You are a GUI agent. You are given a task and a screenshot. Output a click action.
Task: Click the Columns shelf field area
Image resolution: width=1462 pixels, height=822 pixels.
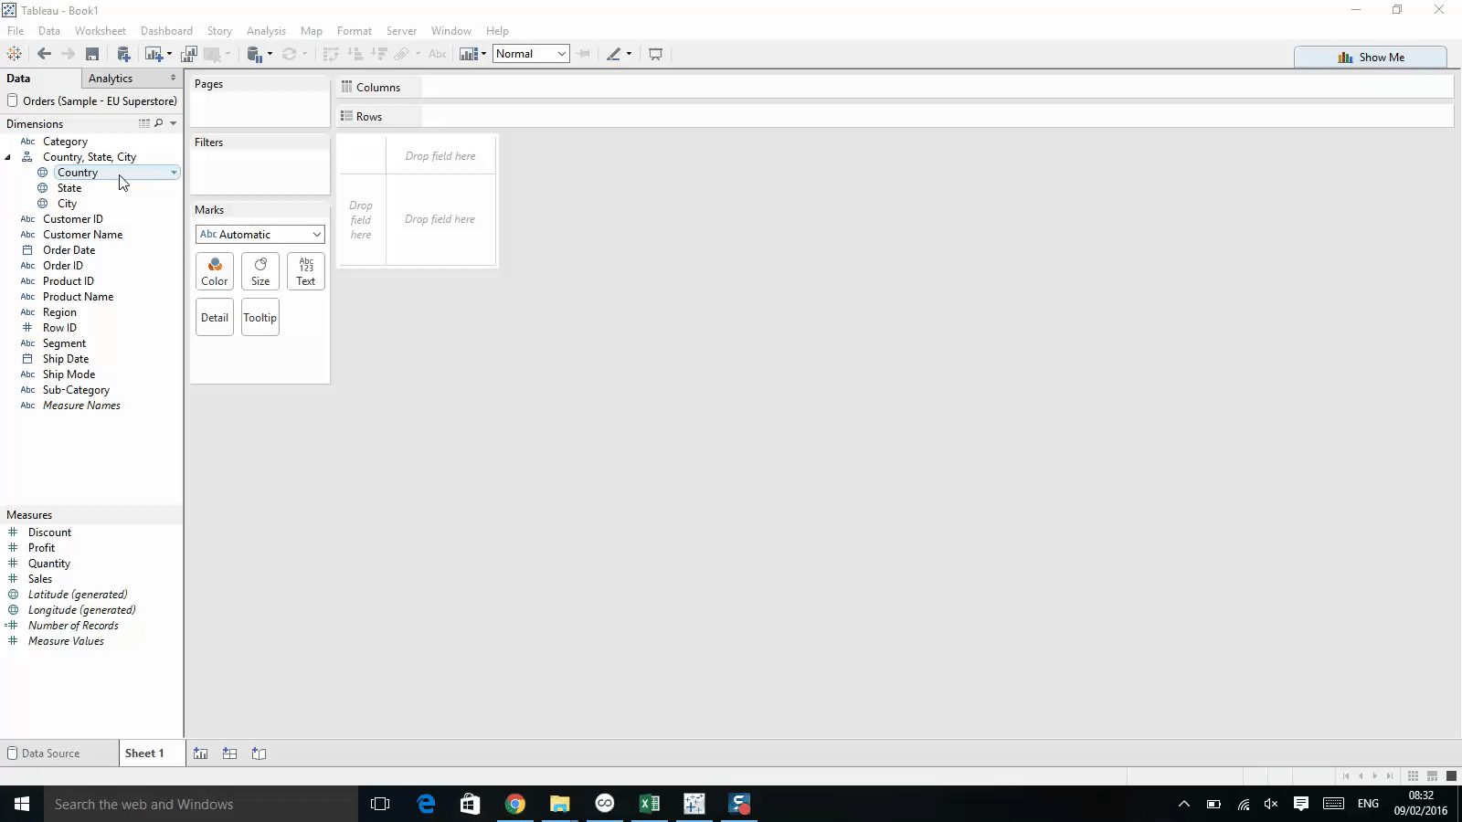[x=938, y=87]
